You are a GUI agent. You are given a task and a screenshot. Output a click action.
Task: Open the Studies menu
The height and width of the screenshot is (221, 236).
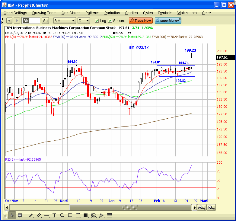pos(131,13)
